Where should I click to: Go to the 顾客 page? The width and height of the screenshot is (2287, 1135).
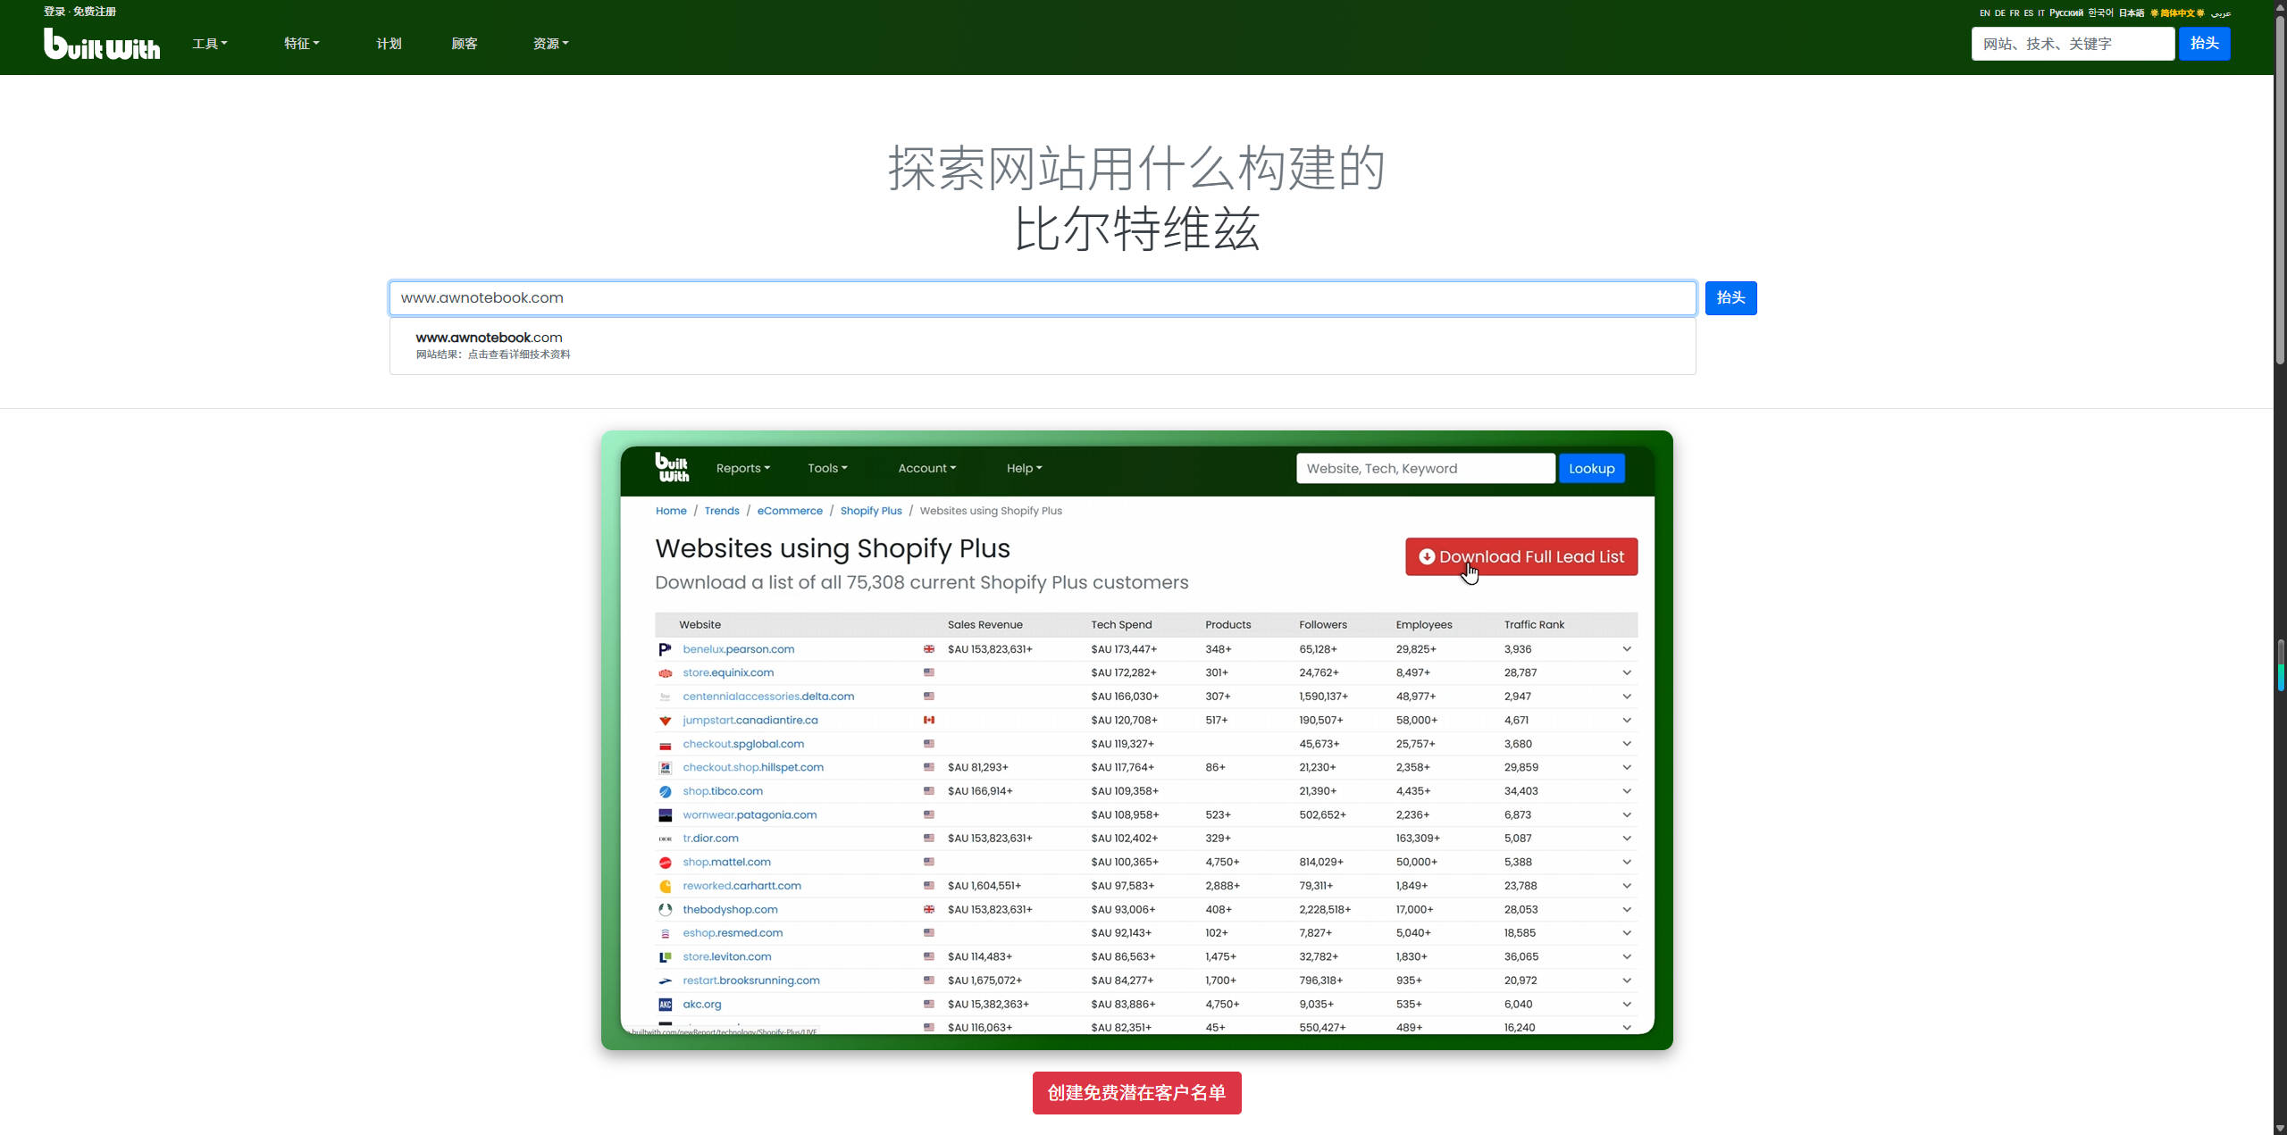465,44
